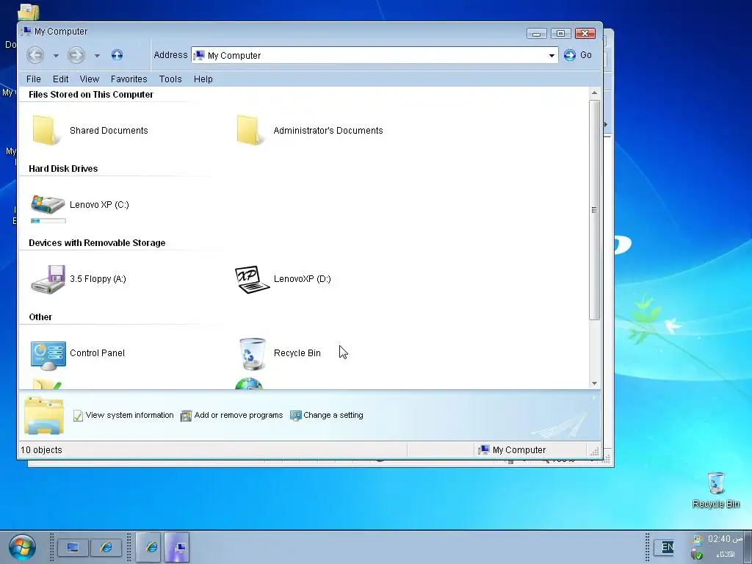Viewport: 752px width, 564px height.
Task: Click the 3.5 Floppy (A:) label
Action: pos(98,279)
